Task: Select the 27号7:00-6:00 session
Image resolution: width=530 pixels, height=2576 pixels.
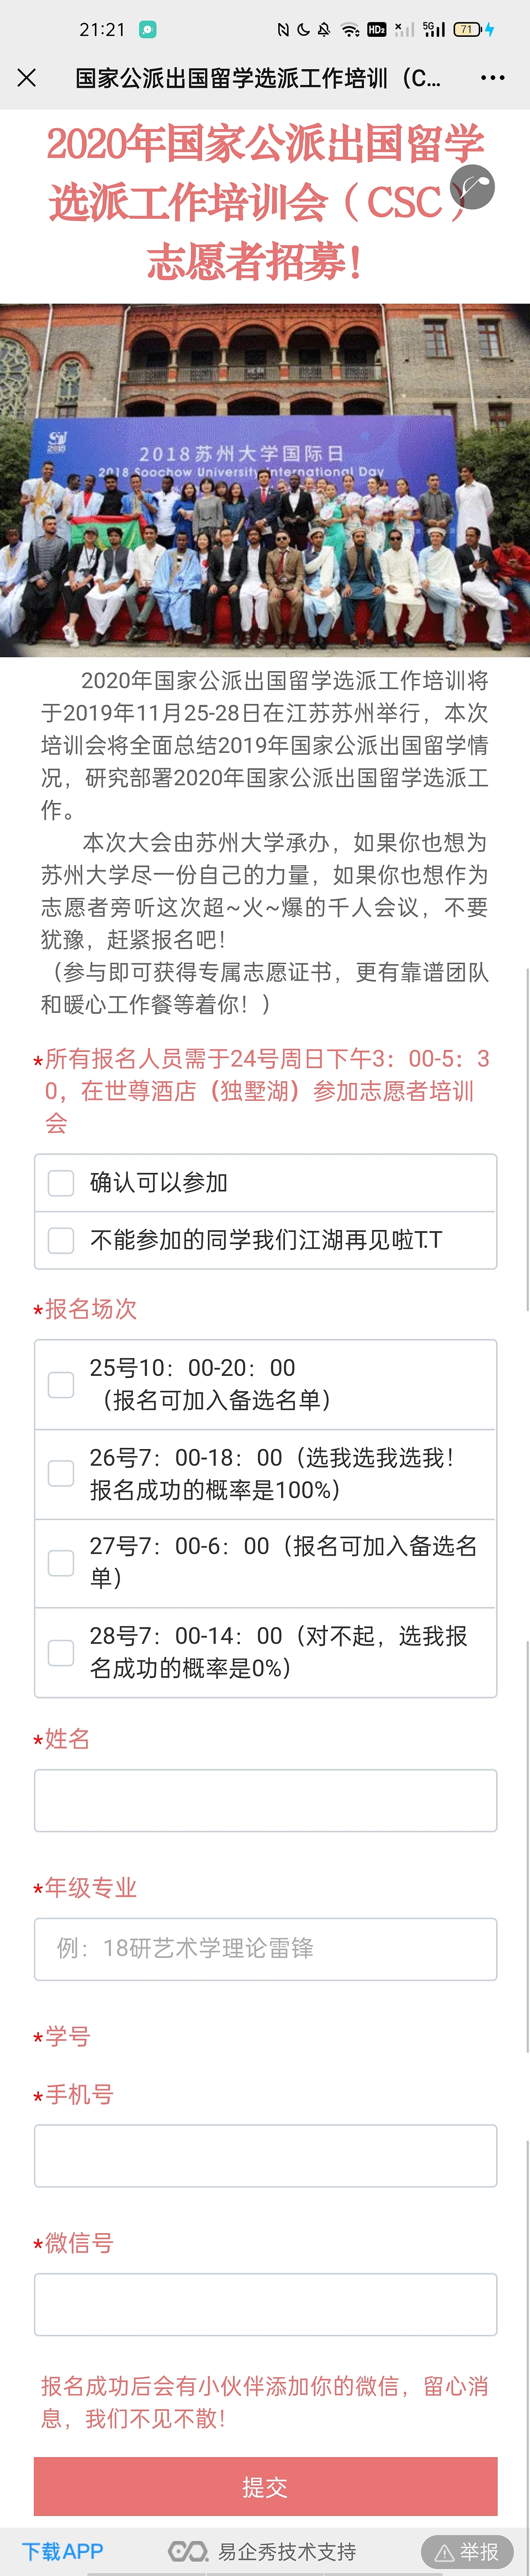Action: coord(61,1562)
